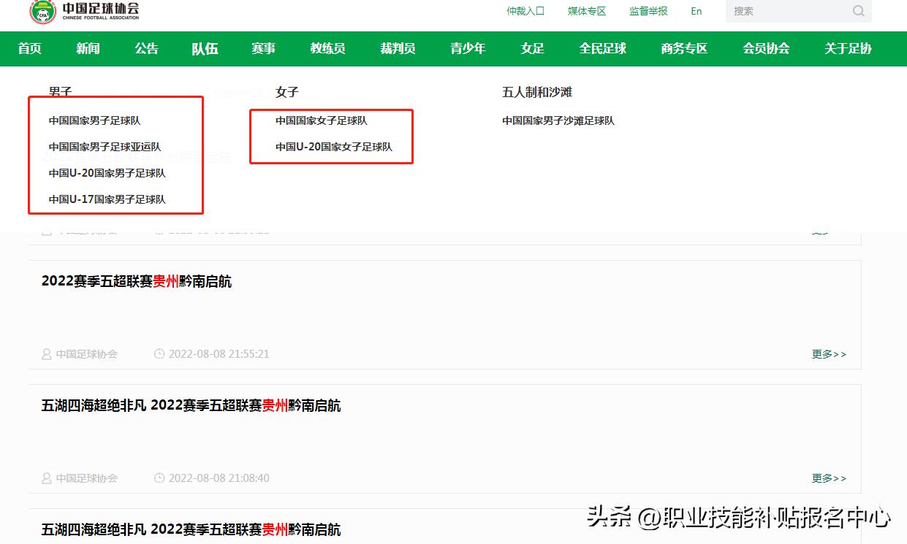
Task: Click 更多>> on the first article
Action: pos(829,354)
